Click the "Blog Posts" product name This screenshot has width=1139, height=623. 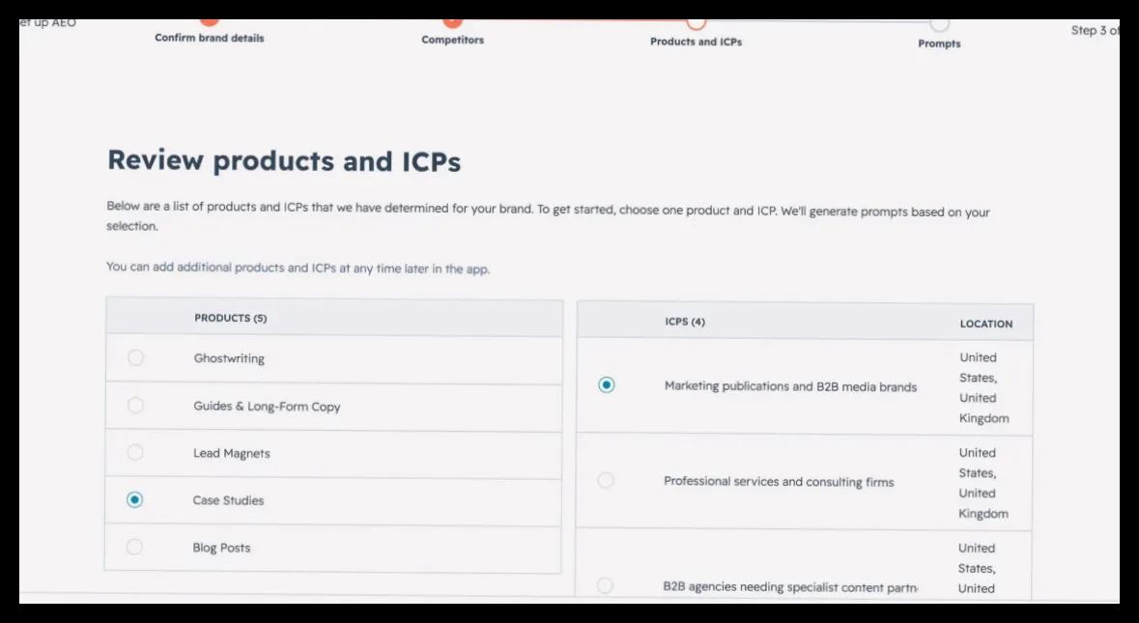point(221,548)
